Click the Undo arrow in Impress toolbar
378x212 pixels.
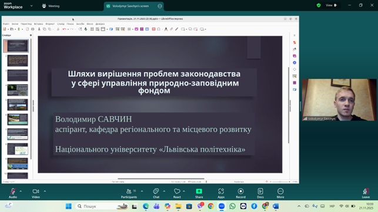(x=64, y=29)
